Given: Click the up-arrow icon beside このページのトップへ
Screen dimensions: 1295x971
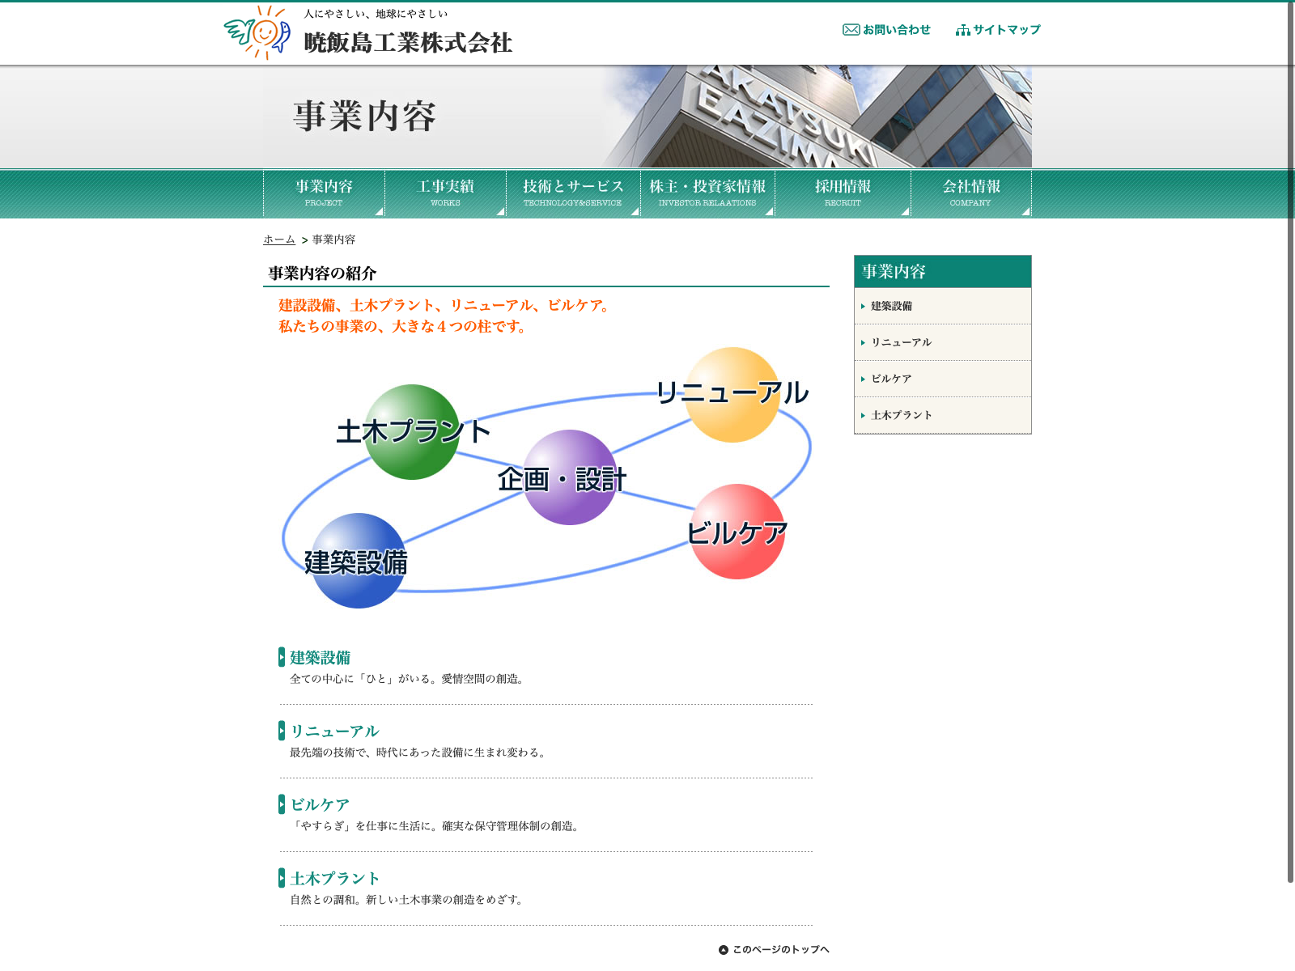Looking at the screenshot, I should tap(724, 950).
